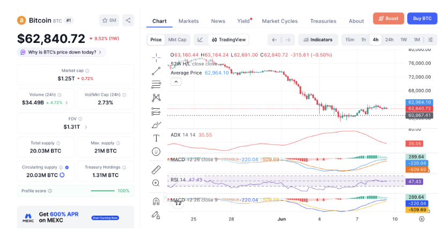The image size is (443, 239).
Task: Expand the FDV details chevron
Action: (86, 127)
